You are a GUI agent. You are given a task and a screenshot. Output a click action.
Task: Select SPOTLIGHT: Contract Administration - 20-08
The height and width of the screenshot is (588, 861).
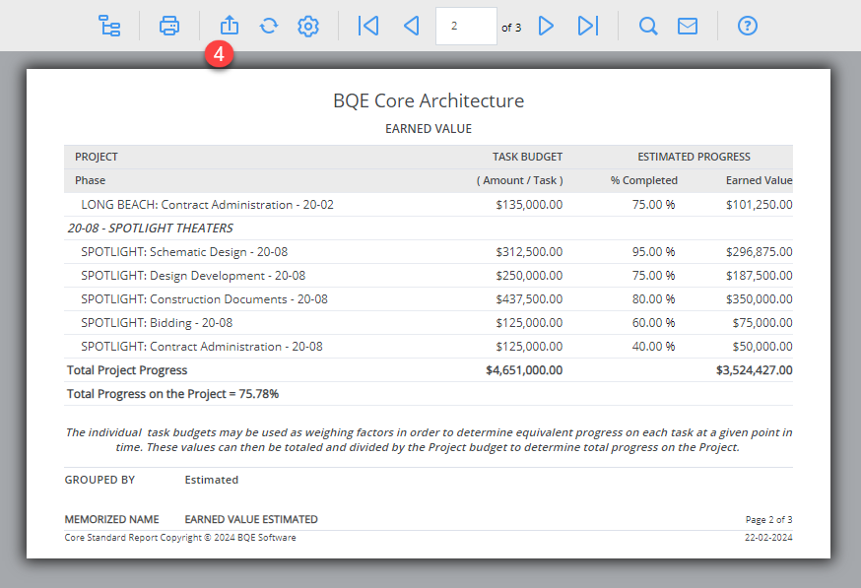202,347
